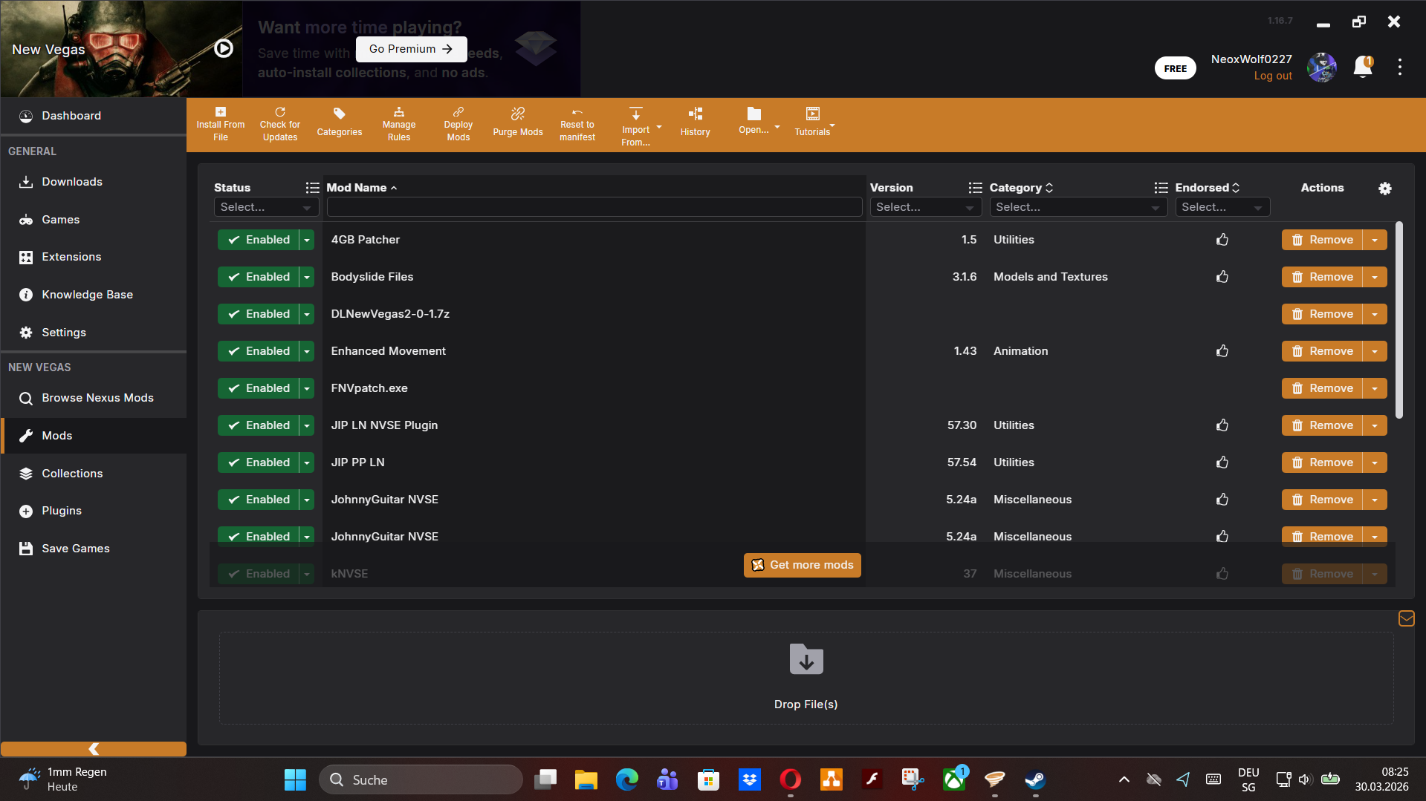The image size is (1426, 801).
Task: Endorse the JIP PP LN mod
Action: [1222, 462]
